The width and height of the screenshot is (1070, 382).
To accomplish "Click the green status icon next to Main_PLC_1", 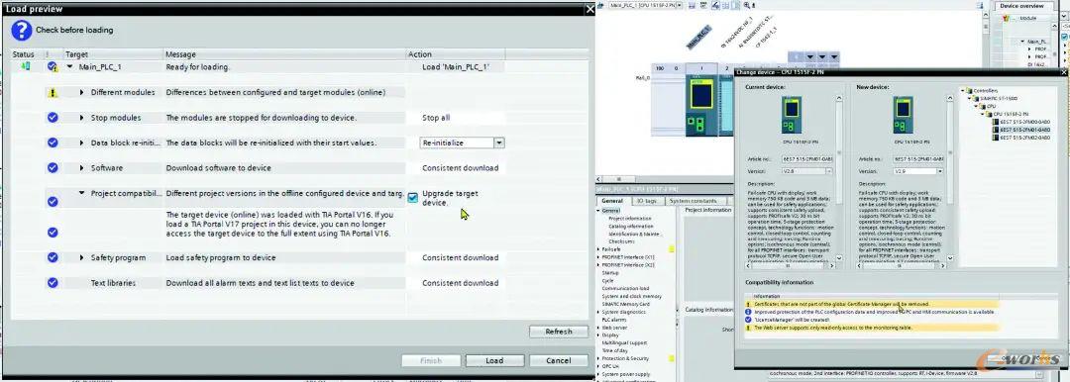I will coord(26,67).
